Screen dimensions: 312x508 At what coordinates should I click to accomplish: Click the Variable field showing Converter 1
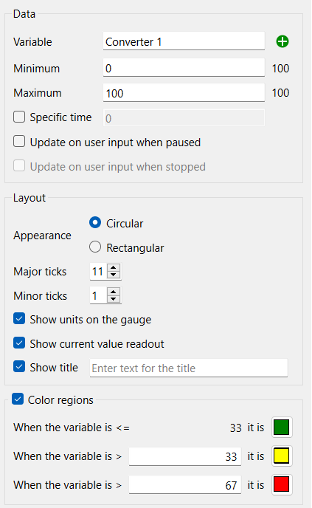184,41
